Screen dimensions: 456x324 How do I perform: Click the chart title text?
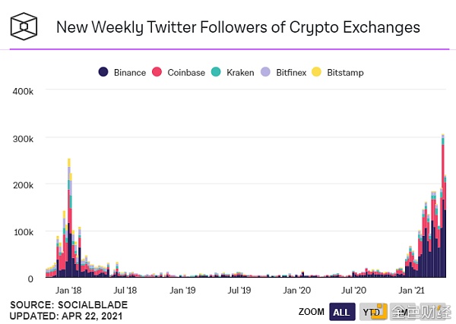[x=238, y=27]
